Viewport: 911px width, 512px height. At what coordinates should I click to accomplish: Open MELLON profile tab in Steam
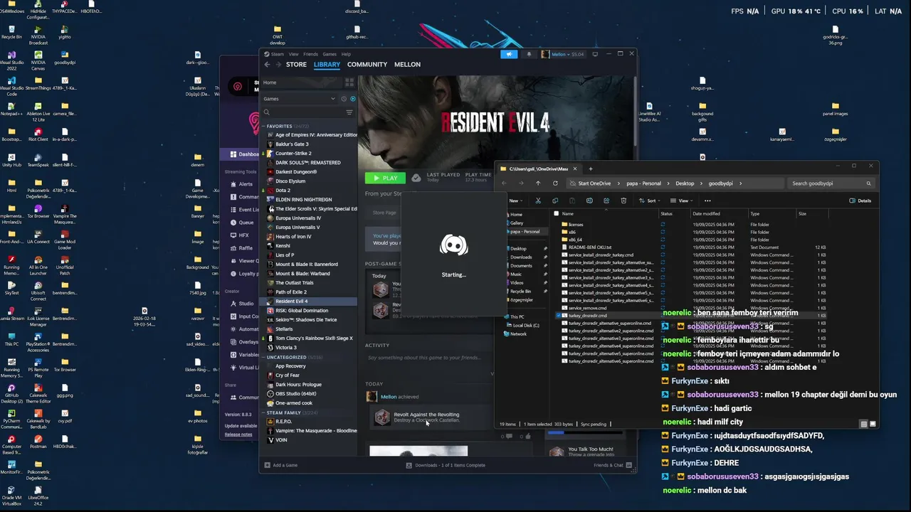click(x=407, y=65)
